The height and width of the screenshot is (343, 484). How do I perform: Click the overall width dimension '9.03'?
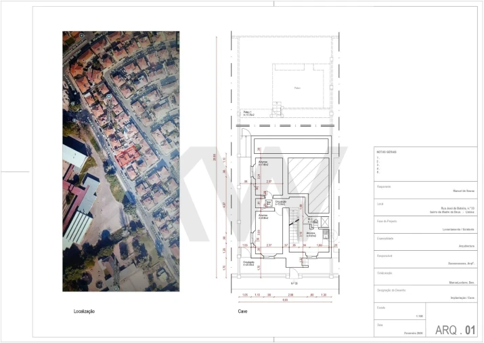tap(285, 300)
